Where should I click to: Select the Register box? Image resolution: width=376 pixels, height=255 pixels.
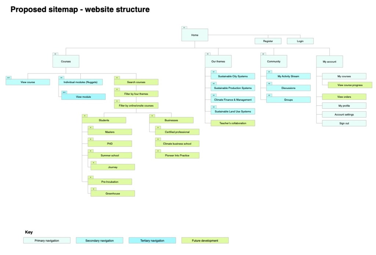(268, 41)
